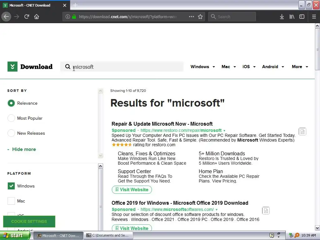The height and width of the screenshot is (240, 320).
Task: Toggle the sidebar view icon
Action: click(302, 17)
